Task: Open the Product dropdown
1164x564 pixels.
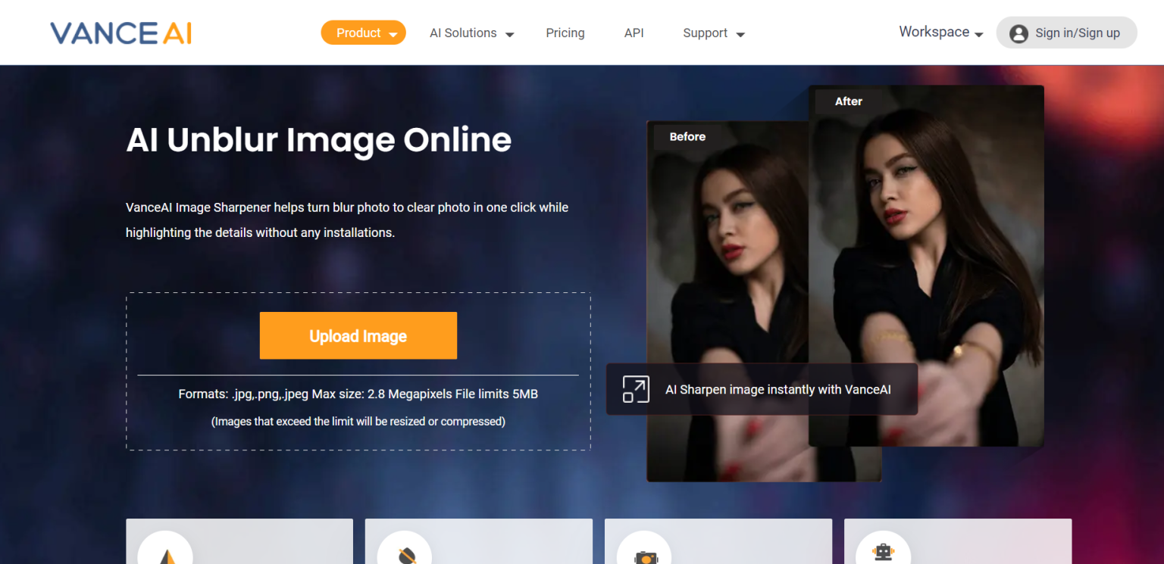Action: point(363,33)
